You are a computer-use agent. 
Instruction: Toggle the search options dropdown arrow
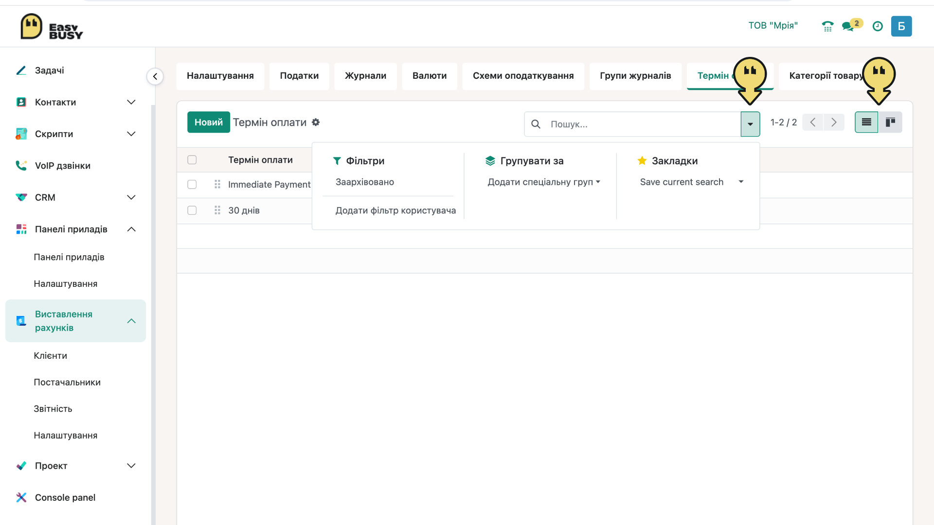tap(750, 124)
